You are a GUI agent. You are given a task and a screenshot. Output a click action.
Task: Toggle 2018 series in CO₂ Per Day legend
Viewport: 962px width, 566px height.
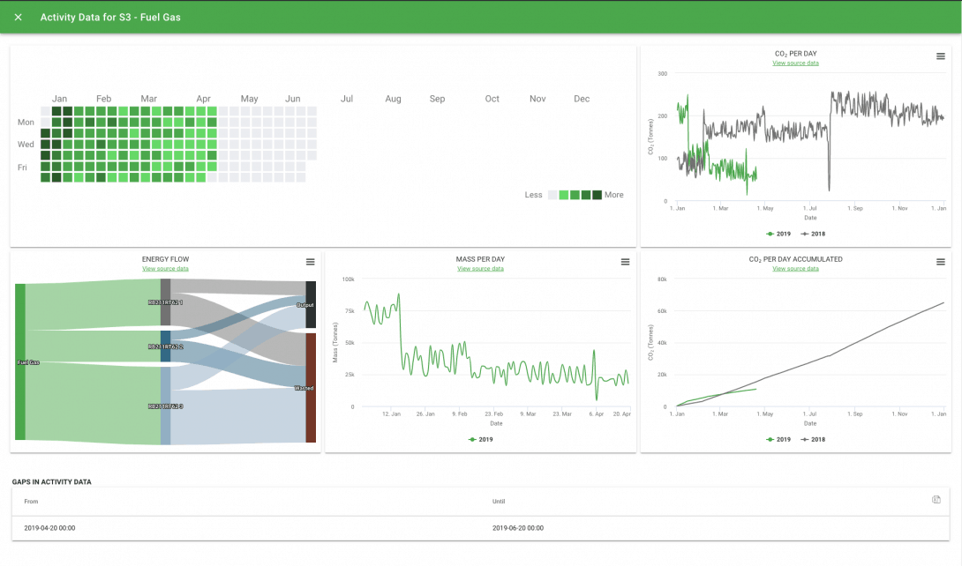point(812,234)
